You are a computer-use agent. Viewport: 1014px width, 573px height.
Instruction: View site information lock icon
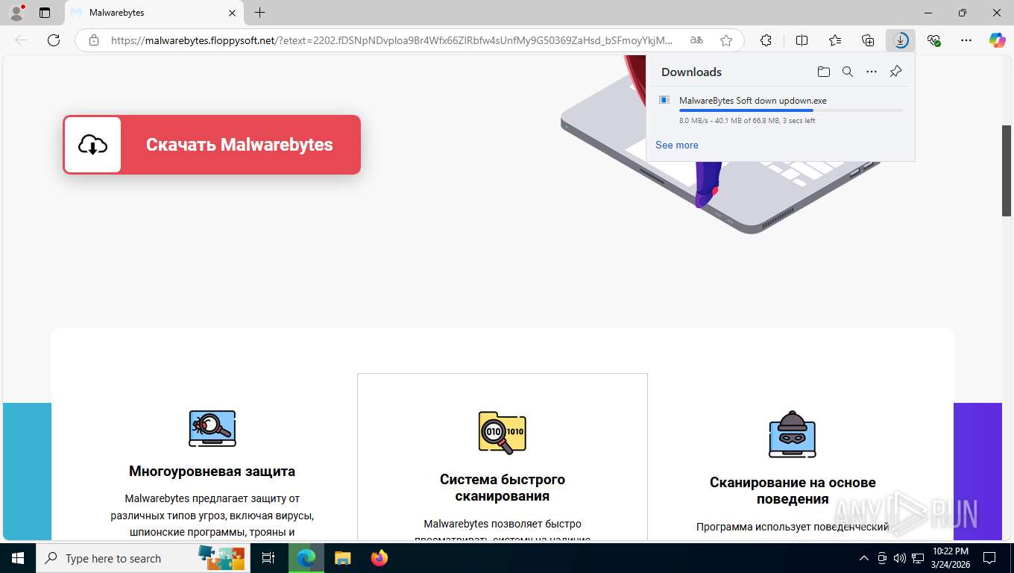(x=93, y=40)
